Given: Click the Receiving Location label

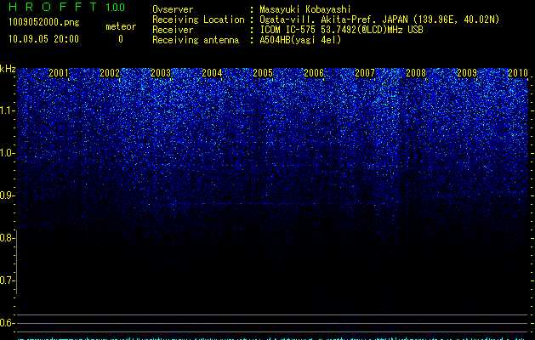Looking at the screenshot, I should 198,20.
